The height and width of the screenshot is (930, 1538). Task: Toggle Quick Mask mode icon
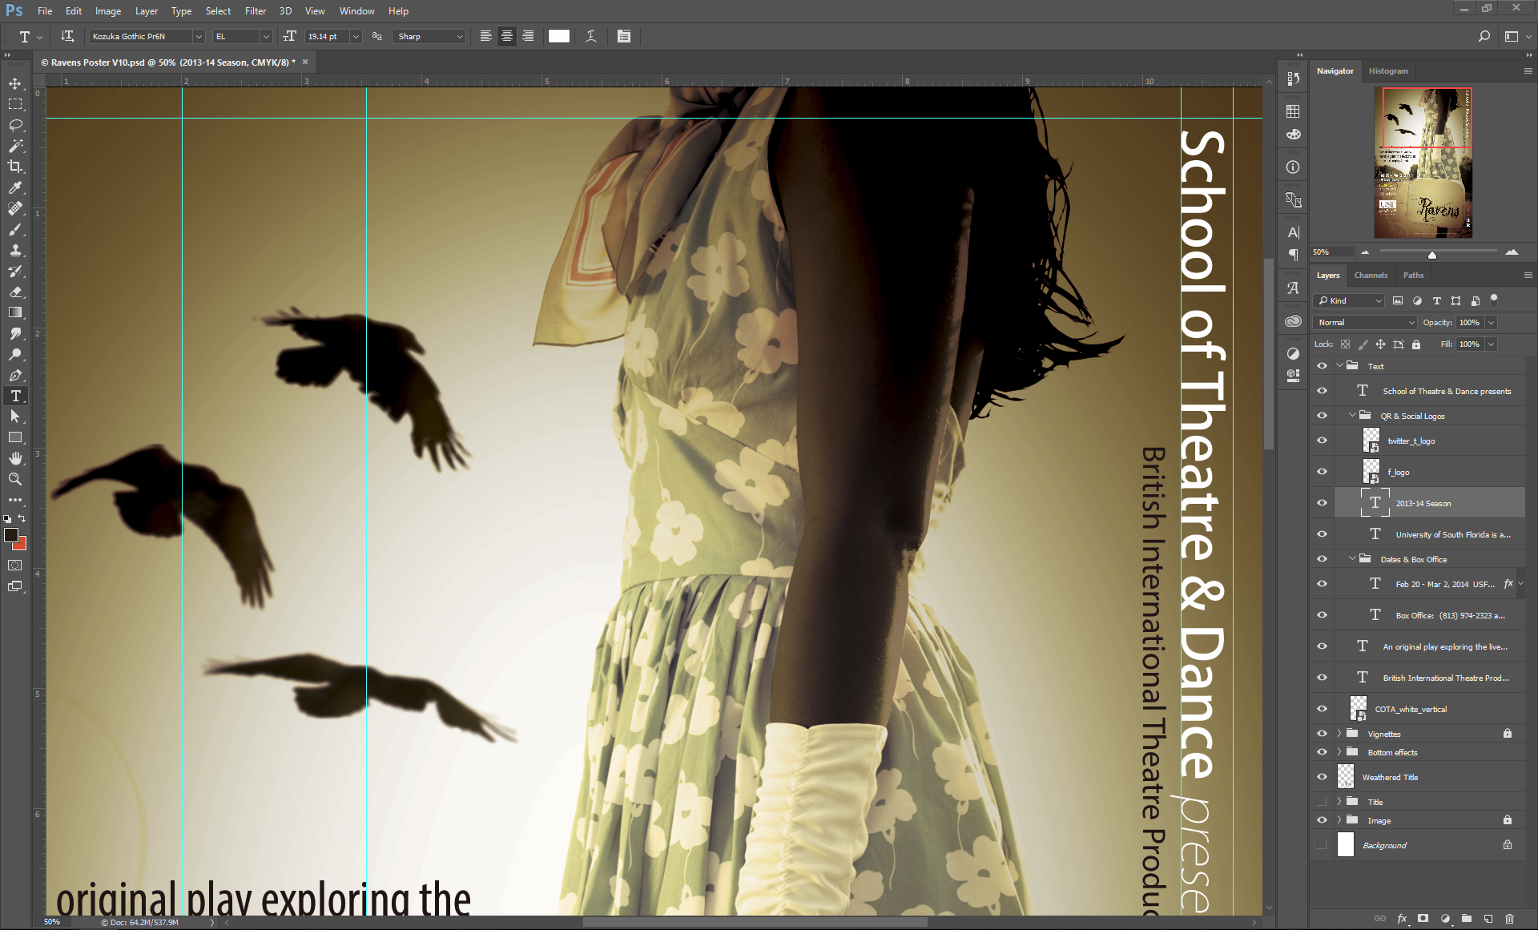(x=15, y=566)
